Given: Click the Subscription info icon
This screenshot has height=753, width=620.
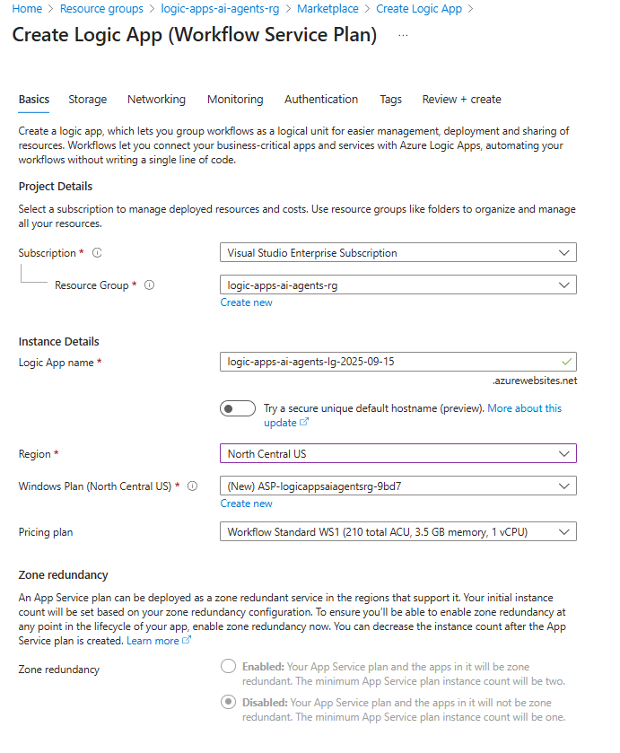Looking at the screenshot, I should click(x=97, y=253).
